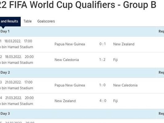Click Papua New Guinea in match 3
Screen dimensions: 164x123
coord(70,85)
